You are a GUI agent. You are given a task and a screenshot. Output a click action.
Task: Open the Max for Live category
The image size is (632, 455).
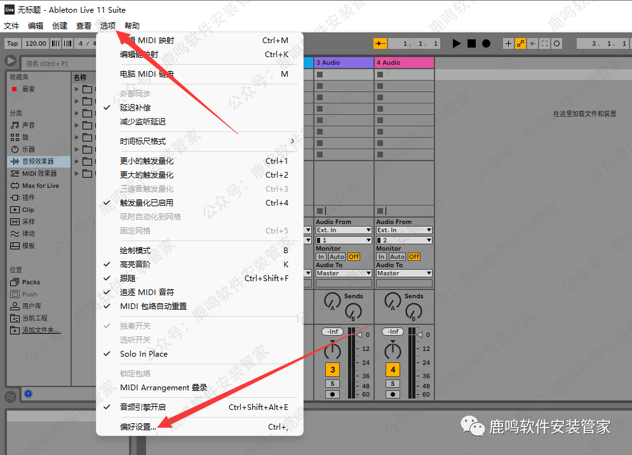(x=40, y=186)
